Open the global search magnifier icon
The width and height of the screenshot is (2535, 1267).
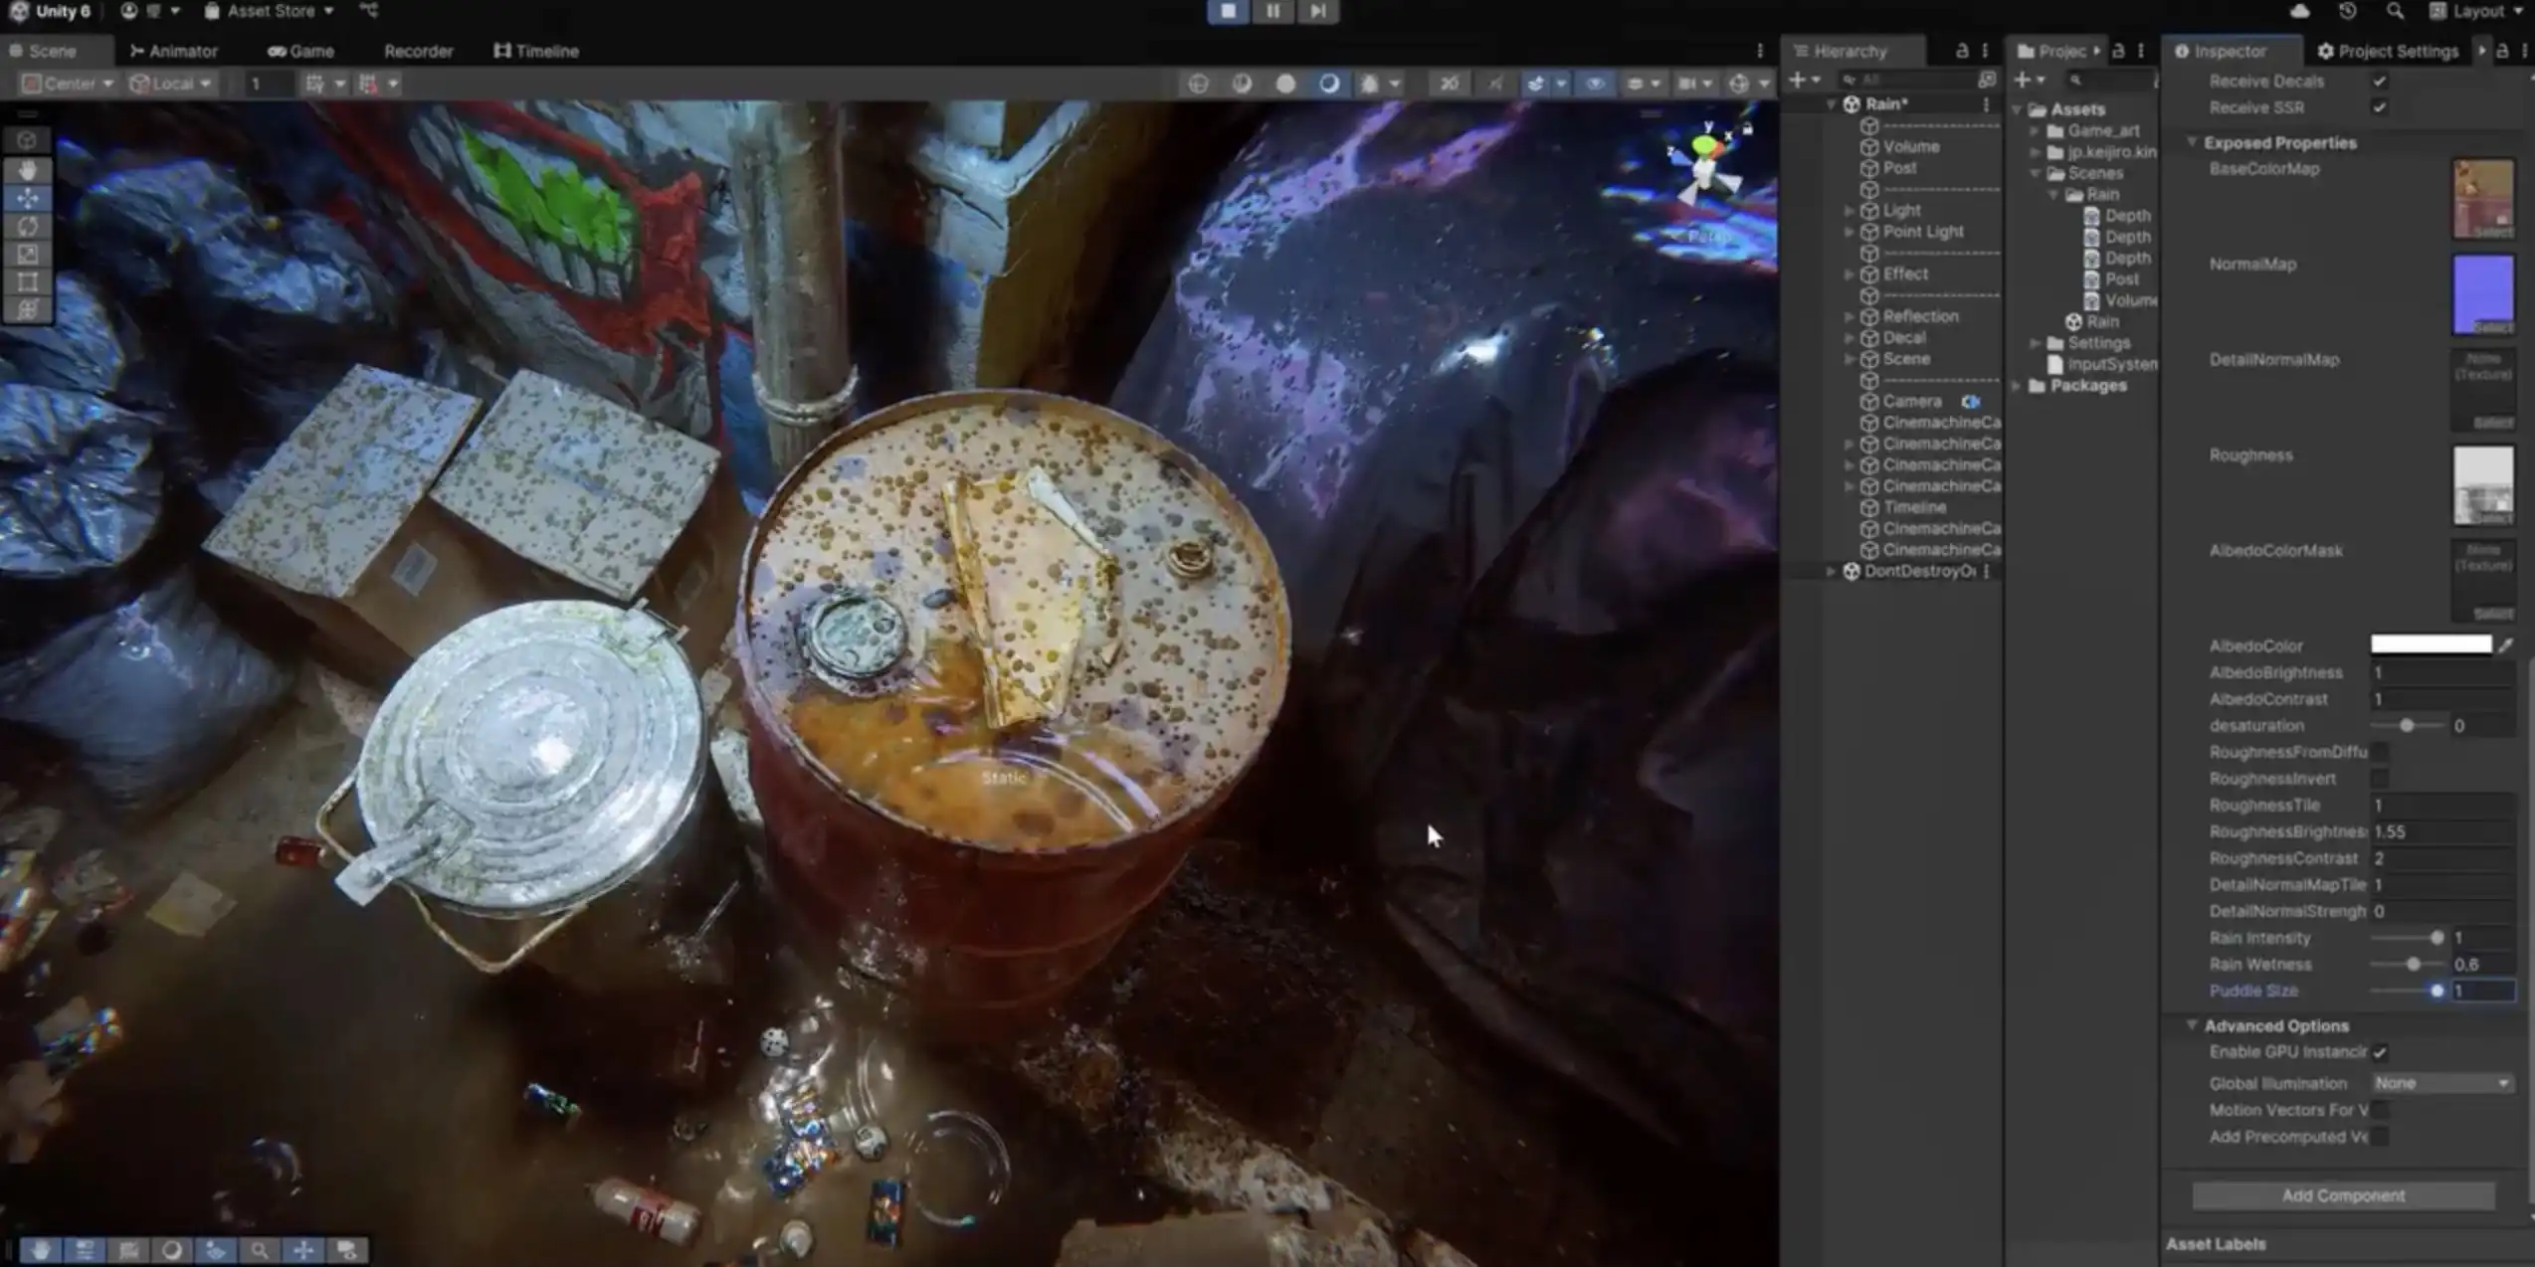(2394, 11)
